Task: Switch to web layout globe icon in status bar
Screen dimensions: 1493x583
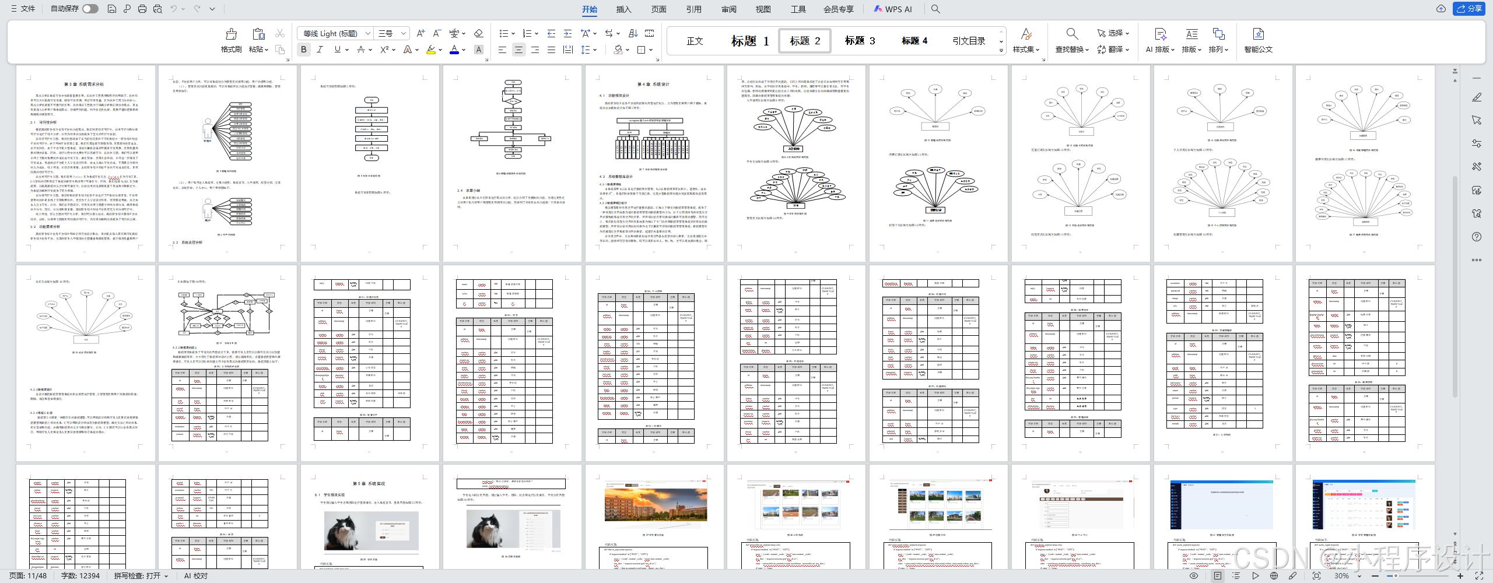Action: point(1274,575)
